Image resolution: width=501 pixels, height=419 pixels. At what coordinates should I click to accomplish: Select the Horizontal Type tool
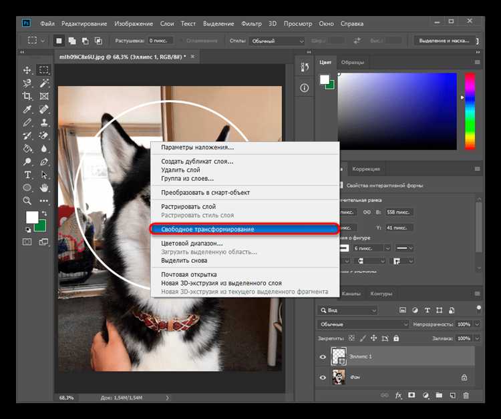point(28,175)
